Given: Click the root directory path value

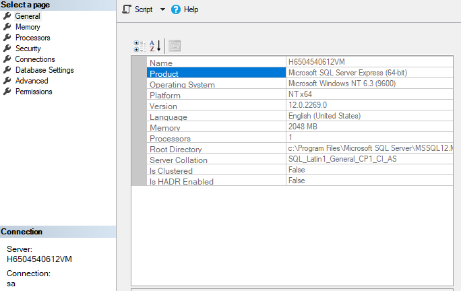Looking at the screenshot, I should click(371, 148).
